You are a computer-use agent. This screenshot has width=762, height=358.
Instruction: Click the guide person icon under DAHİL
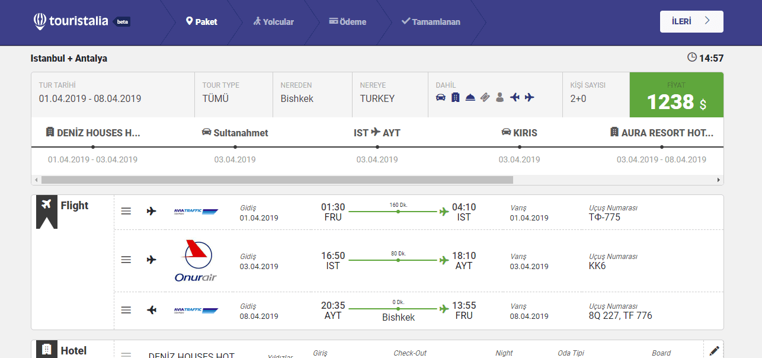click(500, 97)
